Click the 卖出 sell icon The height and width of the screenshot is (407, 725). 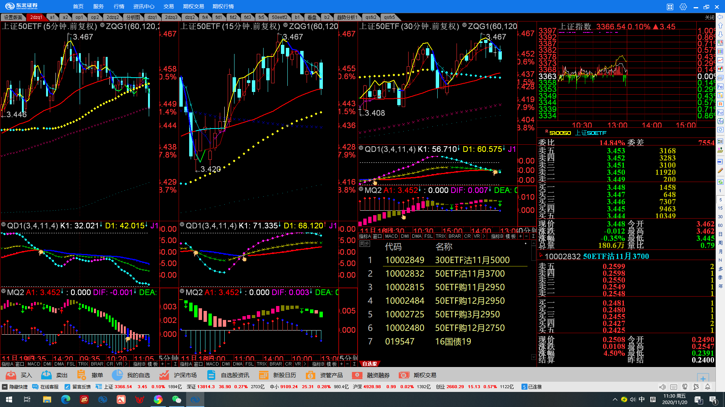pos(46,375)
